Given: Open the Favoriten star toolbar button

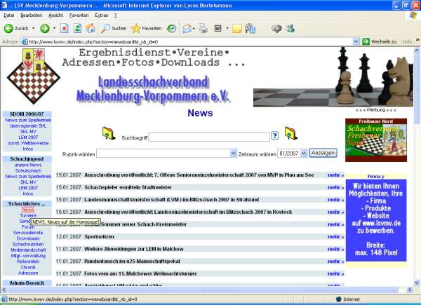Looking at the screenshot, I should point(146,28).
